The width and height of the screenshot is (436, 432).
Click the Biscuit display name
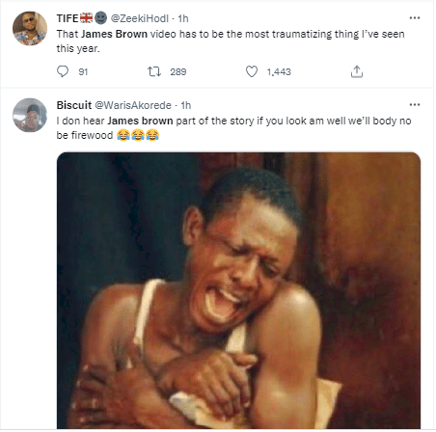74,105
